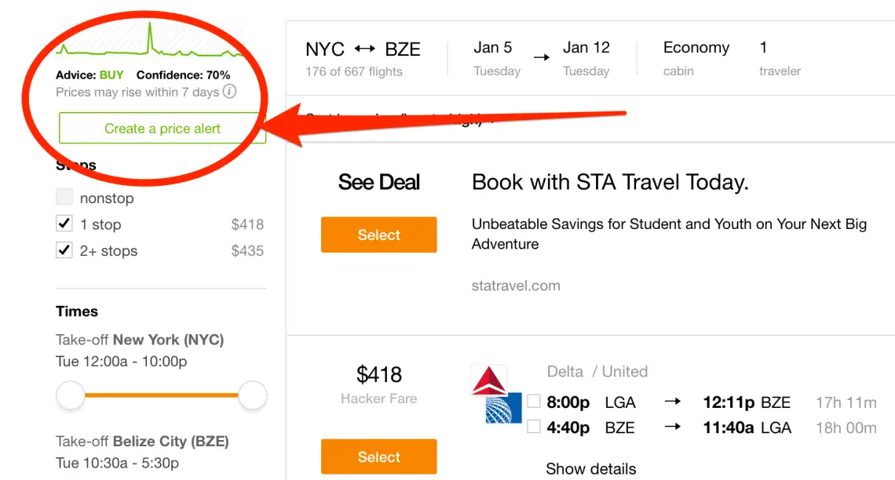The width and height of the screenshot is (895, 480).
Task: Select the 4:40p BZE return flight checkbox
Action: pyautogui.click(x=534, y=427)
